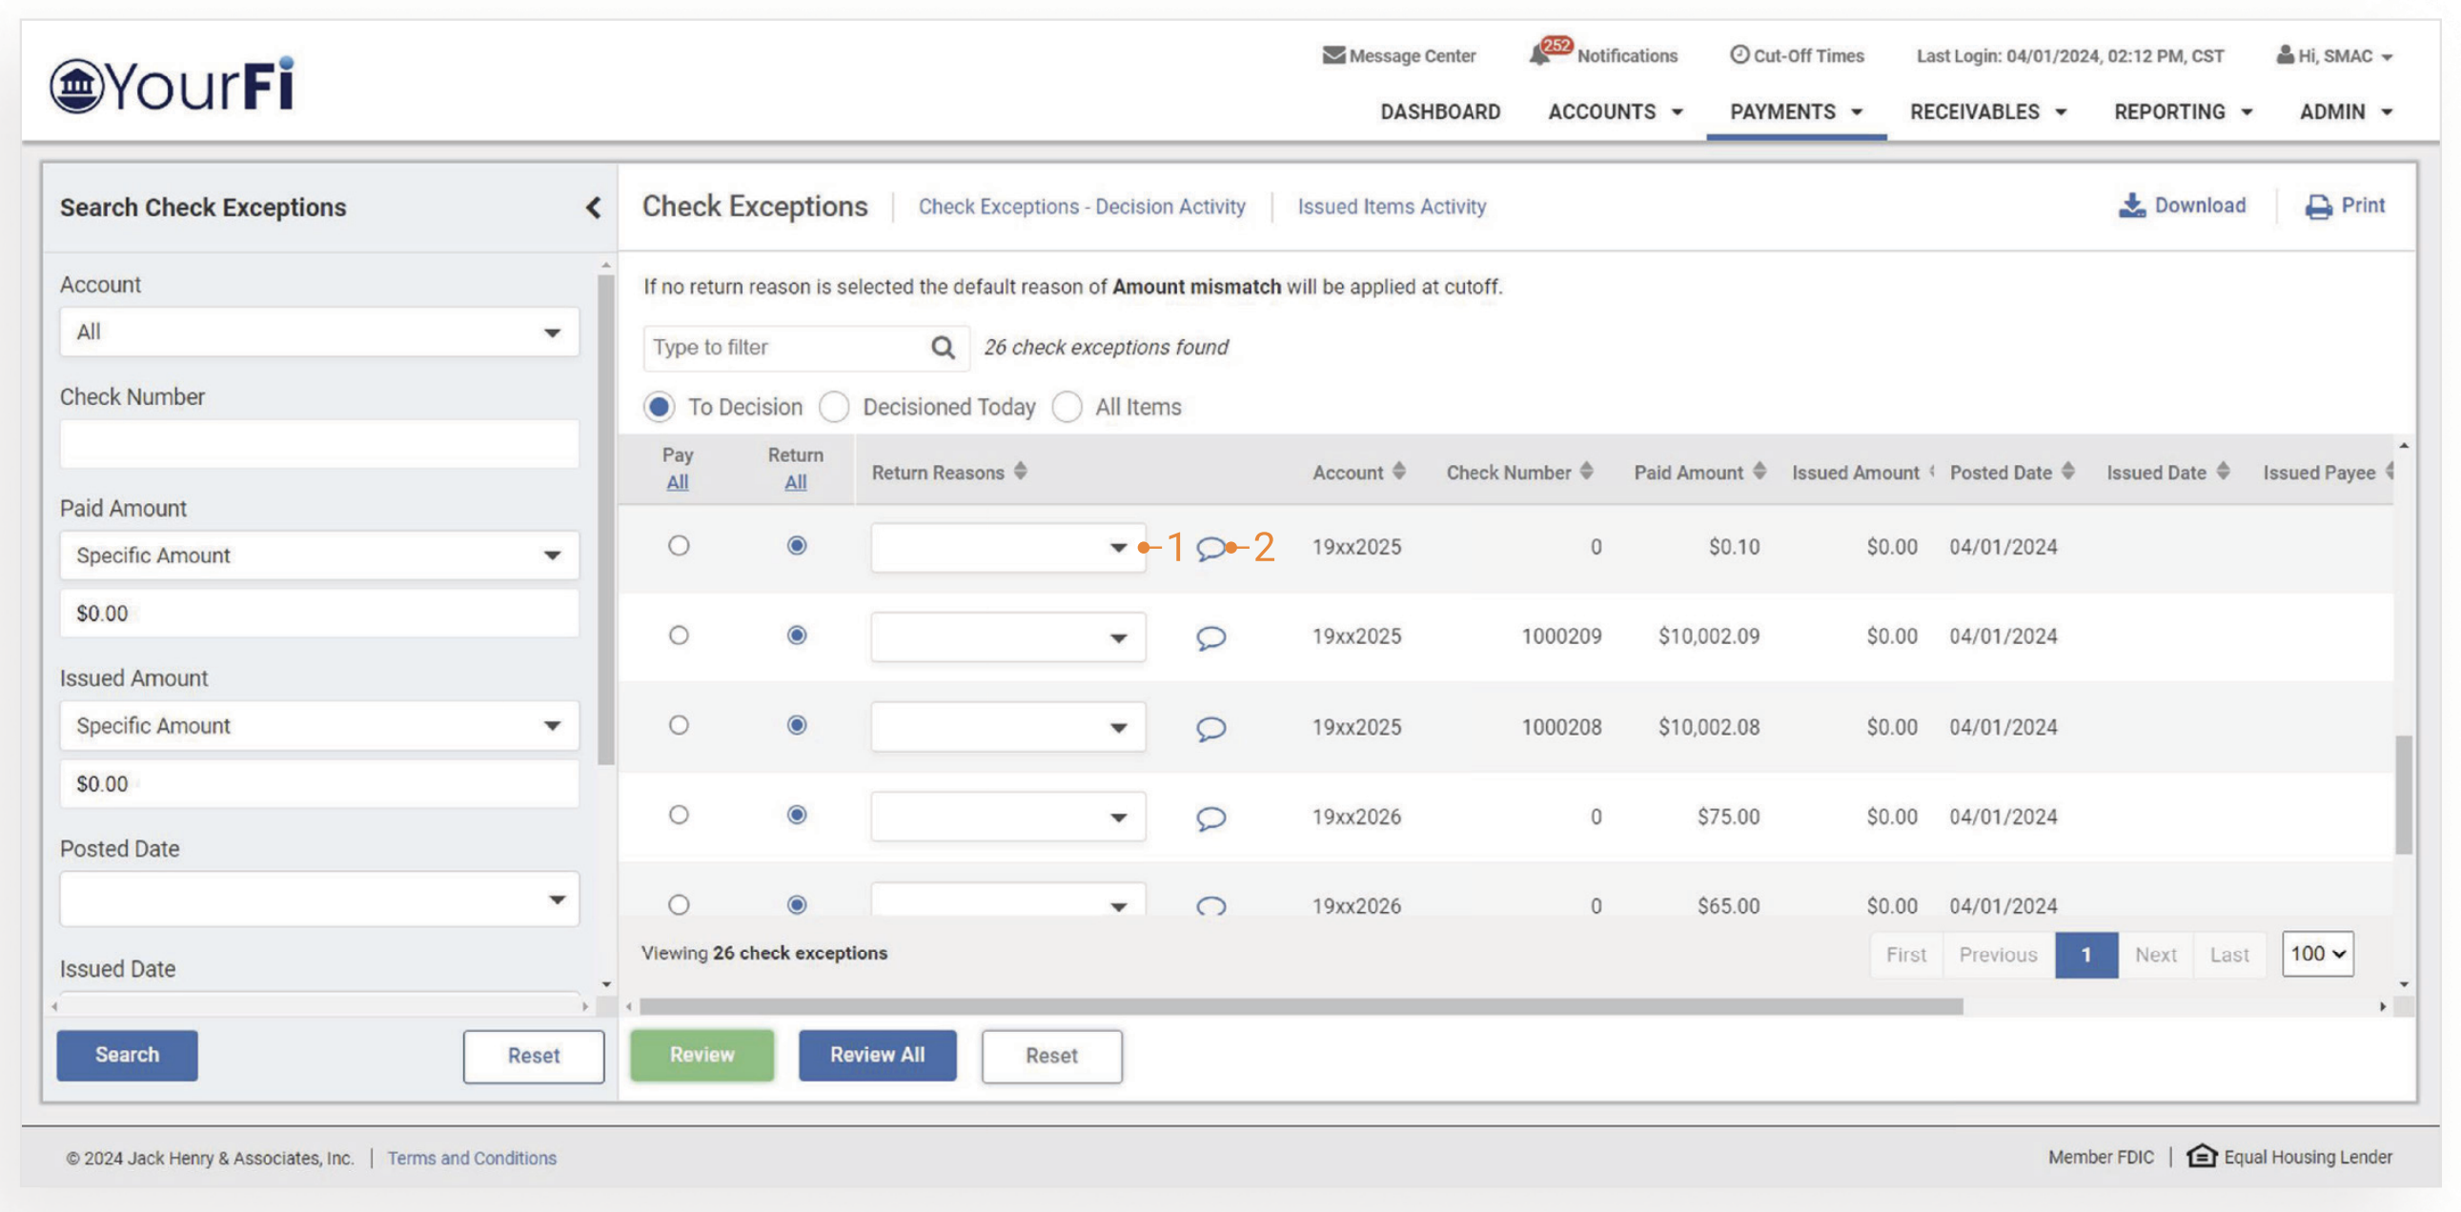
Task: Click the Download icon
Action: 2131,206
